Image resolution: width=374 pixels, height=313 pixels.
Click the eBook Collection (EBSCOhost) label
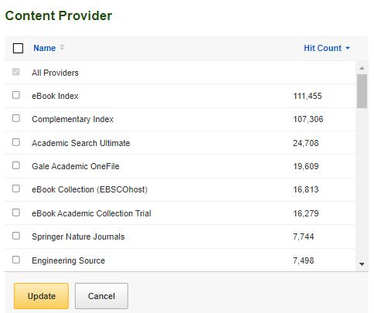click(x=90, y=189)
